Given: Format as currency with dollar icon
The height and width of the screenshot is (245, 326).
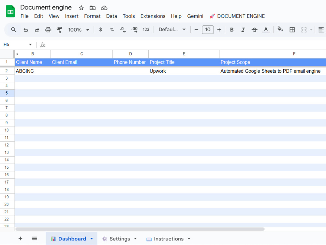Looking at the screenshot, I should 101,30.
